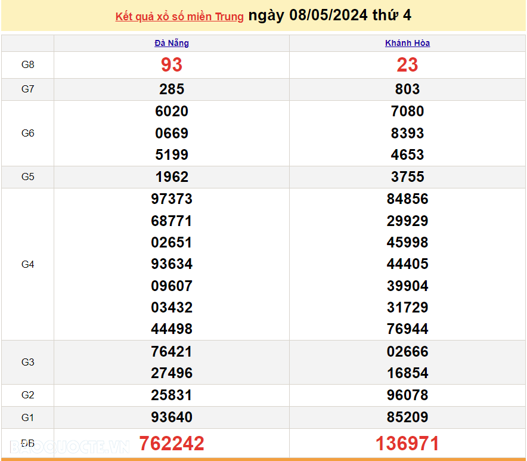527x461 pixels.
Task: Click Khánh Hòa G6 number 4653
Action: tap(407, 154)
